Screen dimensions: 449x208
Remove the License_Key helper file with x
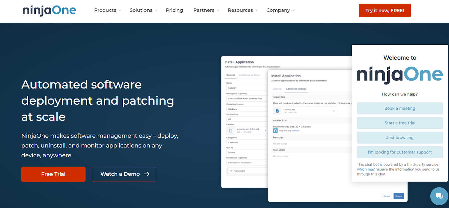click(334, 111)
